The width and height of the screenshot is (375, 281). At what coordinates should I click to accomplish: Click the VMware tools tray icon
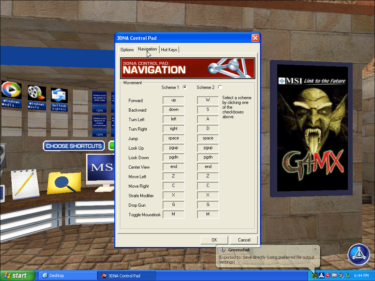[x=334, y=276]
